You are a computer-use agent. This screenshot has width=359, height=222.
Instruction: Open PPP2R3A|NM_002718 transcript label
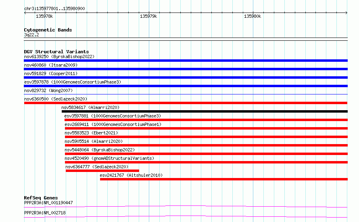(45, 213)
